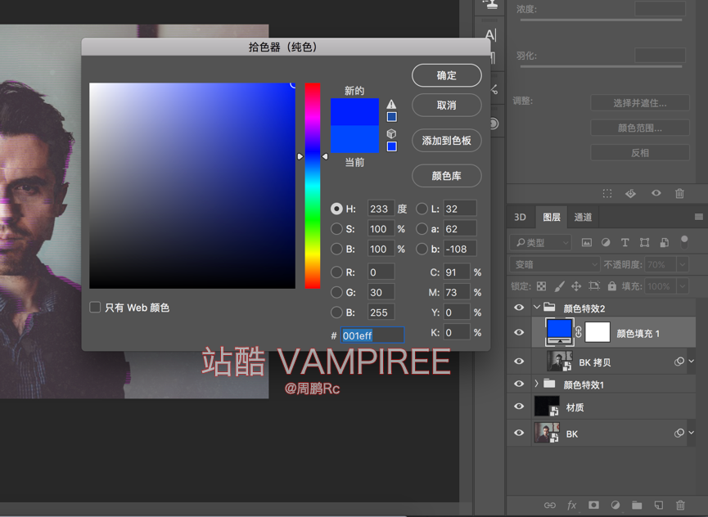Open Layers panel menu icon
Viewport: 708px width, 517px height.
pyautogui.click(x=699, y=217)
